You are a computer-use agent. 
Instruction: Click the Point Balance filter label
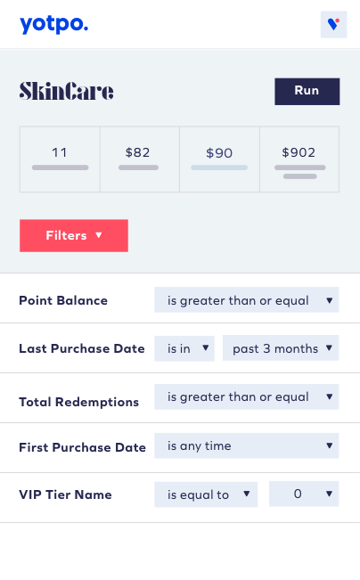63,300
